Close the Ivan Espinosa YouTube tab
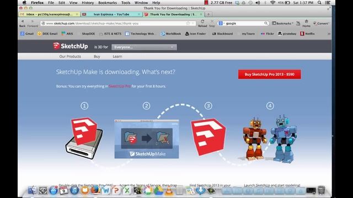The image size is (353, 198). click(139, 14)
